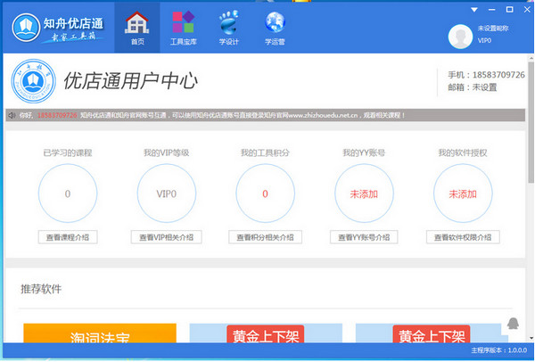Click the grey QQ penguin contact icon
Viewport: 535px width, 362px height.
pyautogui.click(x=513, y=324)
